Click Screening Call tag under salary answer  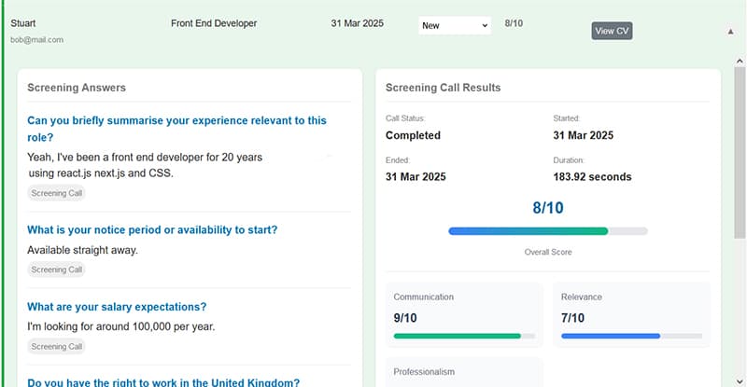(x=56, y=347)
